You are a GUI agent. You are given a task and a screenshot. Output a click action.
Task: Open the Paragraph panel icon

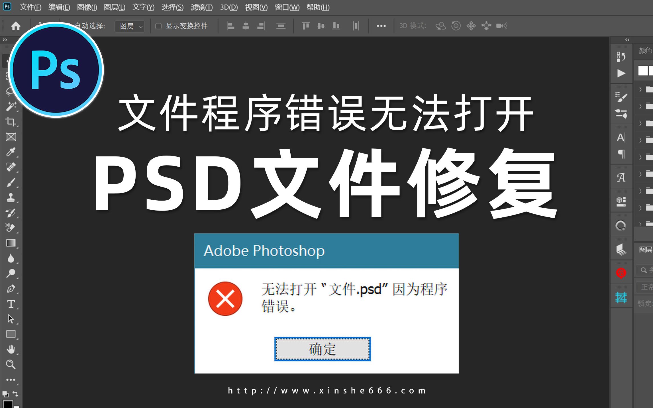(621, 154)
